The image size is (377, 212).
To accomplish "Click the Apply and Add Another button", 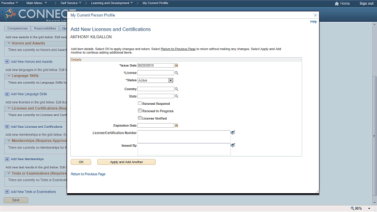I will [x=126, y=162].
